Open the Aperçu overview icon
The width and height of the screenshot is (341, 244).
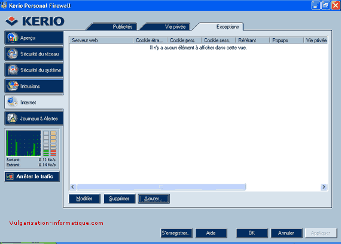13,38
